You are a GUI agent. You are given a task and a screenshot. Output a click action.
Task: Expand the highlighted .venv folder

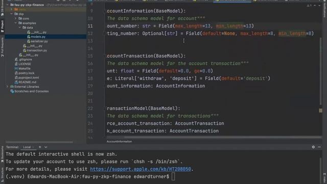11,9
